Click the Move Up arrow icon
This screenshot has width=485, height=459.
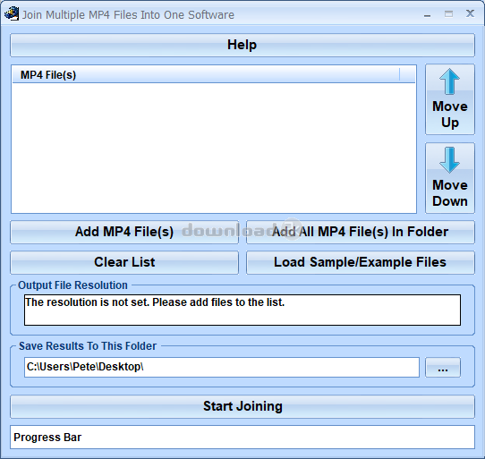(x=449, y=81)
